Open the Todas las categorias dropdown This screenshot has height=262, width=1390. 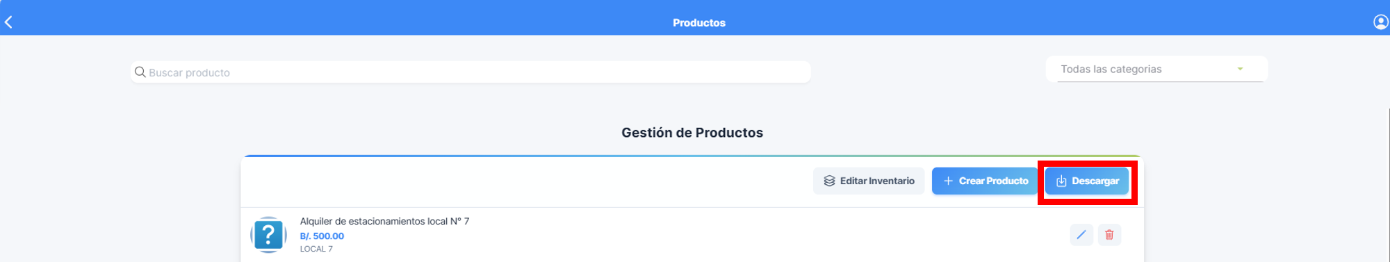1156,69
